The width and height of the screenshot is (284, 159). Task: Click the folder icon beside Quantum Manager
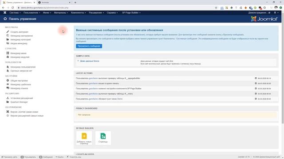[8, 102]
